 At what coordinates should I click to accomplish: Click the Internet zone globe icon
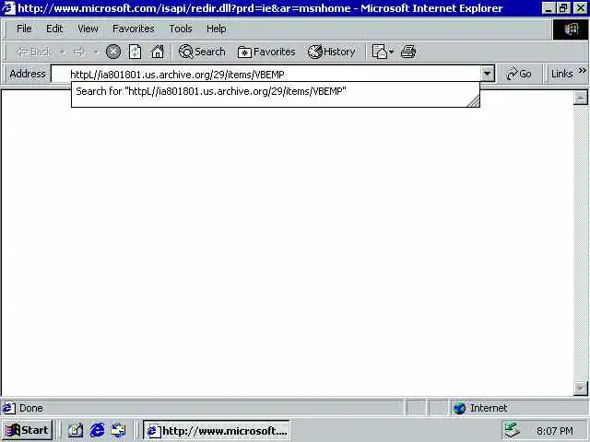click(459, 408)
